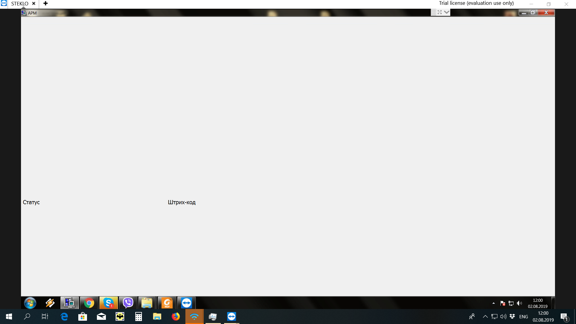Open a new TeamViewer connection tab
Viewport: 576px width, 324px height.
click(x=46, y=3)
